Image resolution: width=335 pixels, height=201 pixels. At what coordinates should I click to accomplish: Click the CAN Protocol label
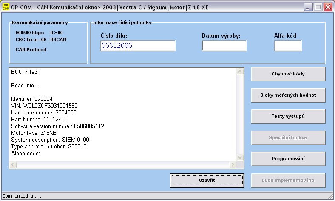coord(31,50)
